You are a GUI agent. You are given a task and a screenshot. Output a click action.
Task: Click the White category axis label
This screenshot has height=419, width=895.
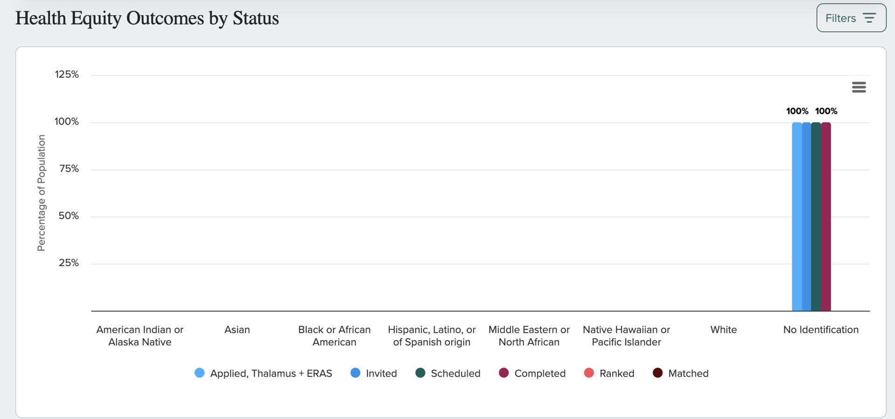(x=723, y=330)
